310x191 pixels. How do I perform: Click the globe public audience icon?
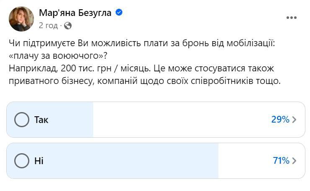pyautogui.click(x=68, y=25)
